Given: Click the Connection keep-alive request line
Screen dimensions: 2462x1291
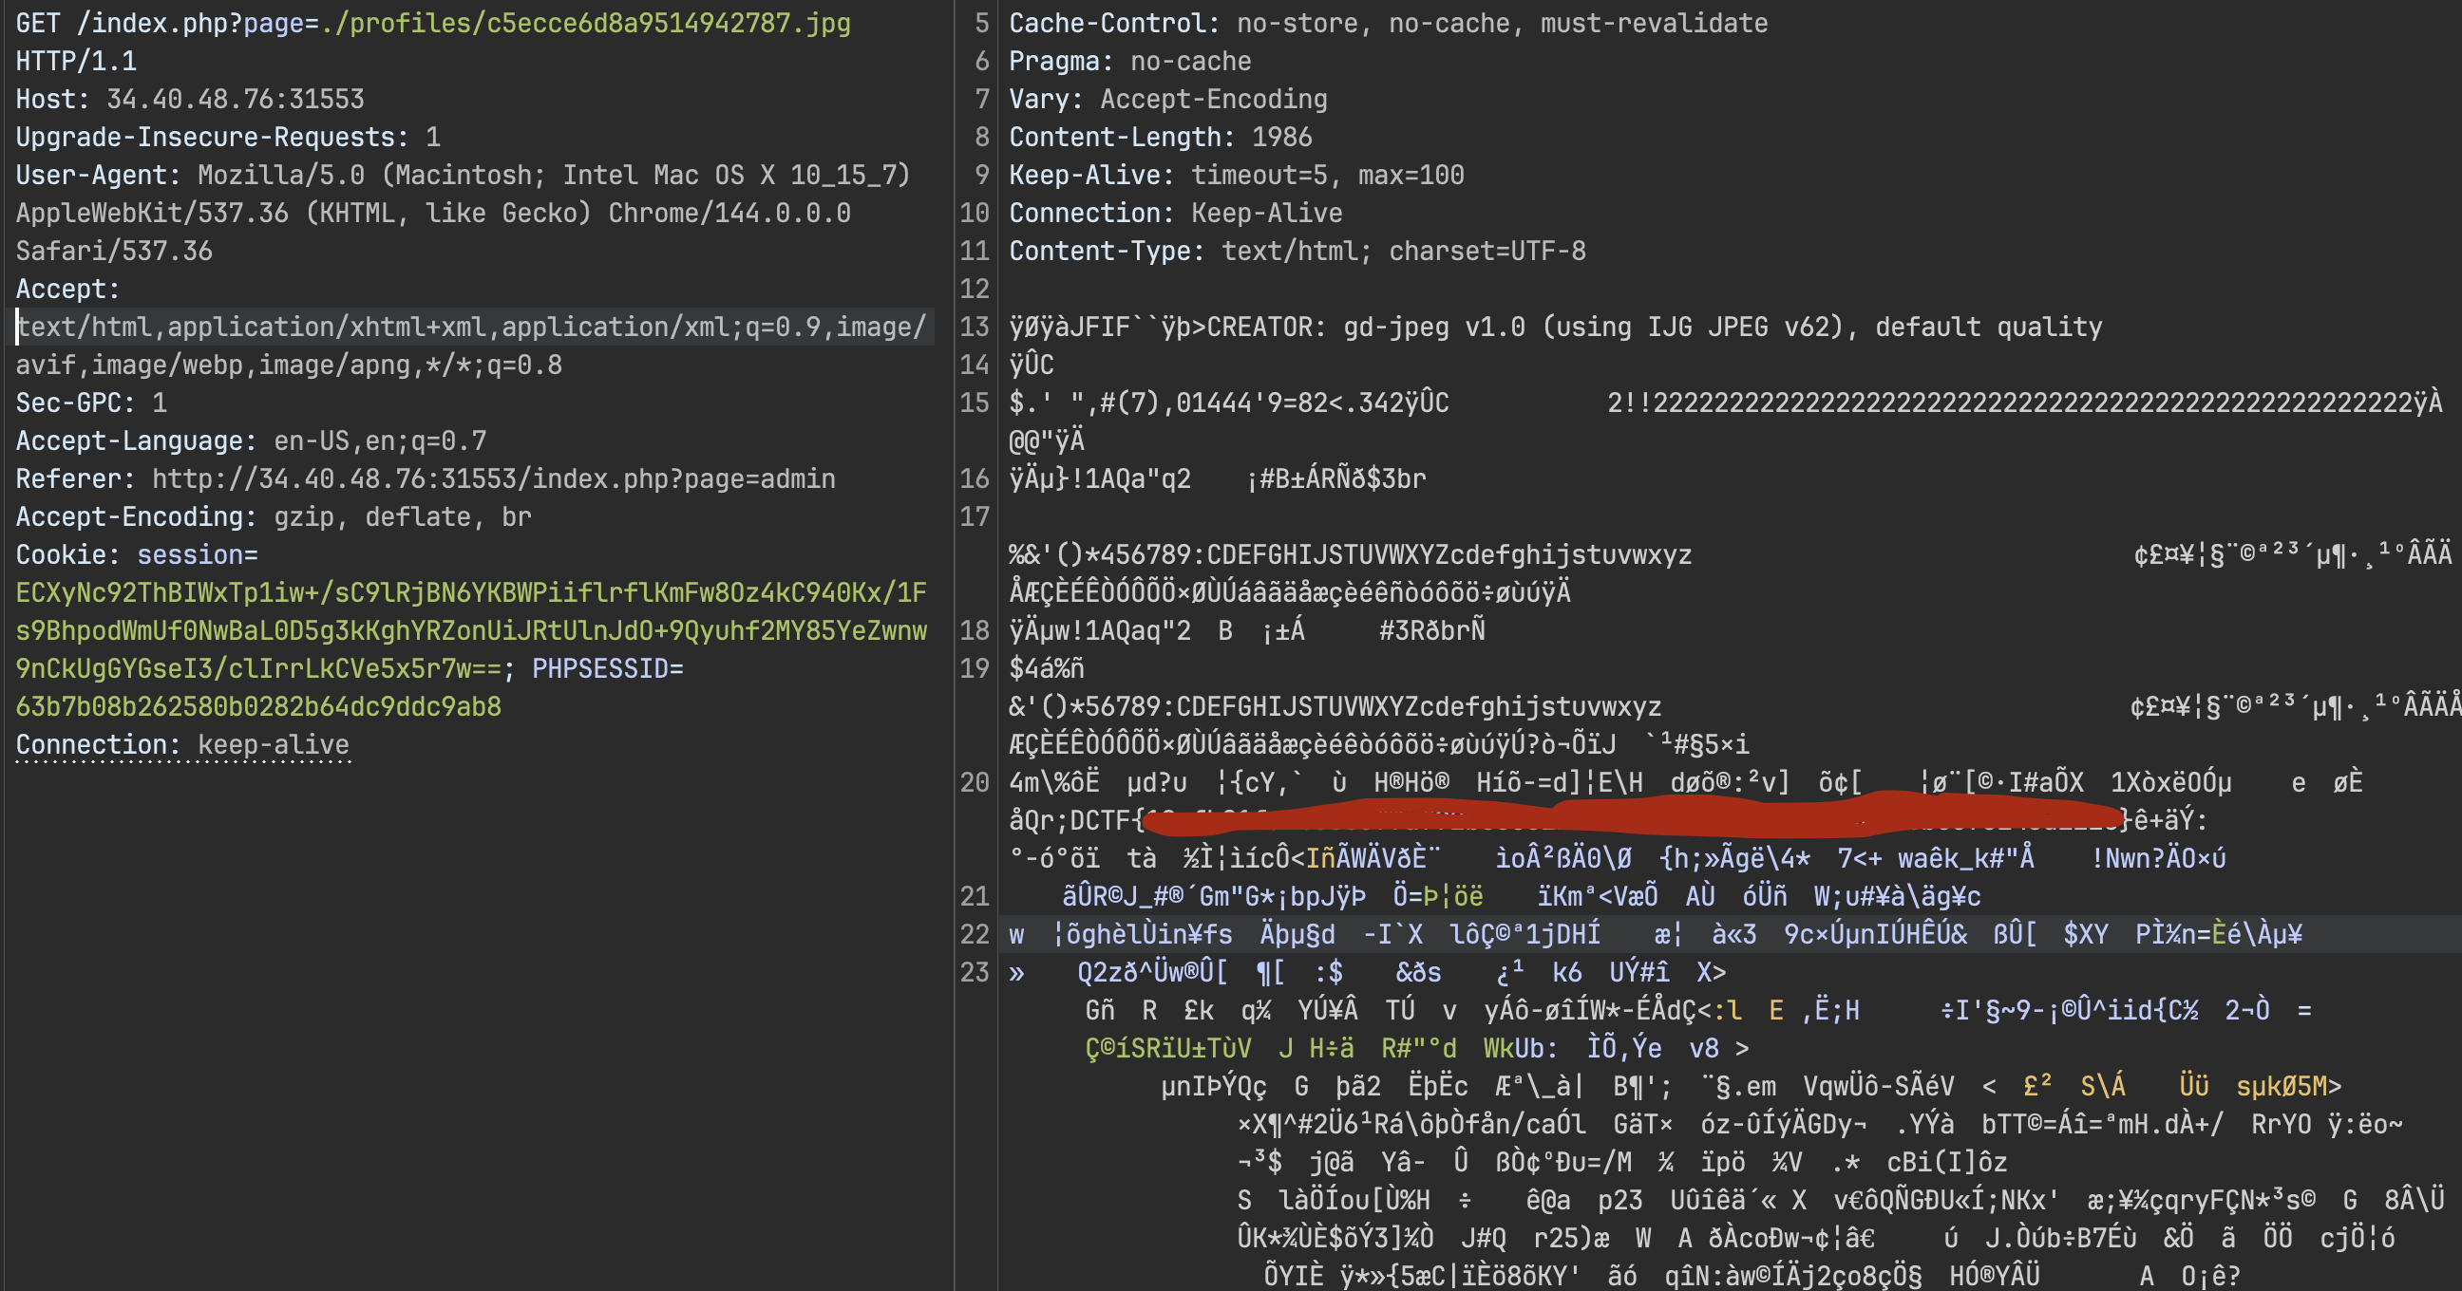Looking at the screenshot, I should tap(181, 745).
